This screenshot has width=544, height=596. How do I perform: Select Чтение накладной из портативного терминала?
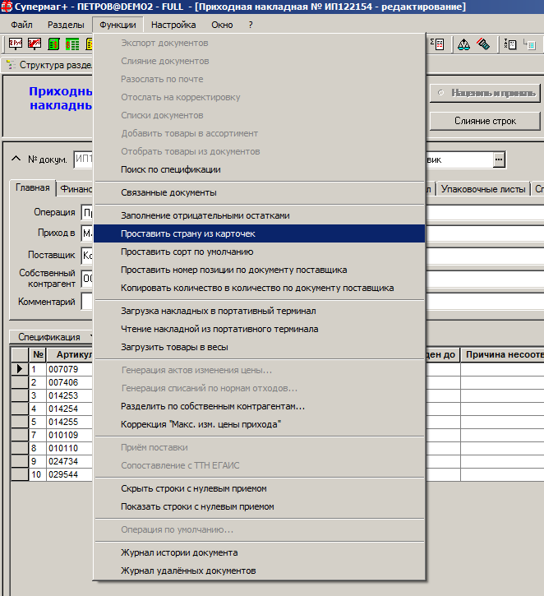click(259, 329)
